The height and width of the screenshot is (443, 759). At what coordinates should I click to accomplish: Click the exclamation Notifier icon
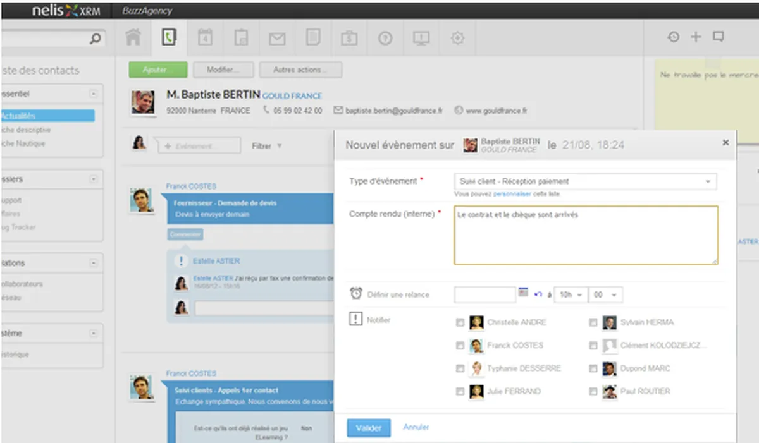(x=355, y=319)
